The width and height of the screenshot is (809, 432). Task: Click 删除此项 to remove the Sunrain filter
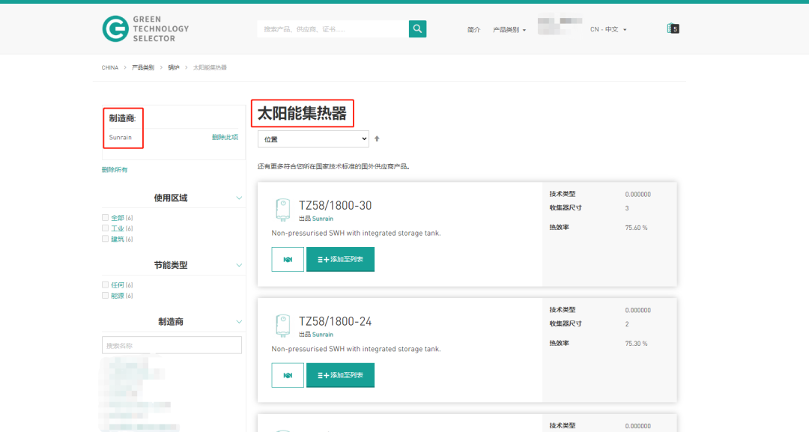[x=225, y=137]
